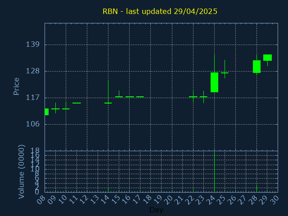Click the 139 price tick label
Viewport: 288px width, 216px height.
click(33, 45)
